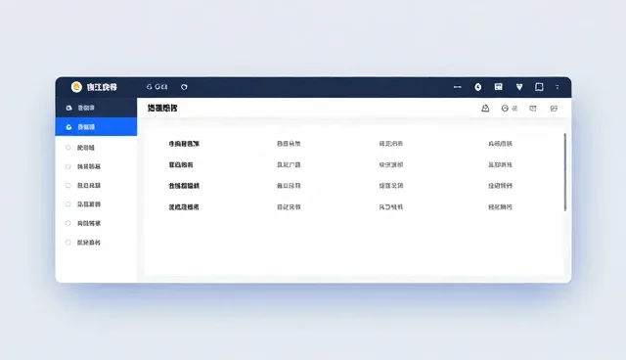
Task: Click the small circular icon in dark header
Action: tap(184, 87)
